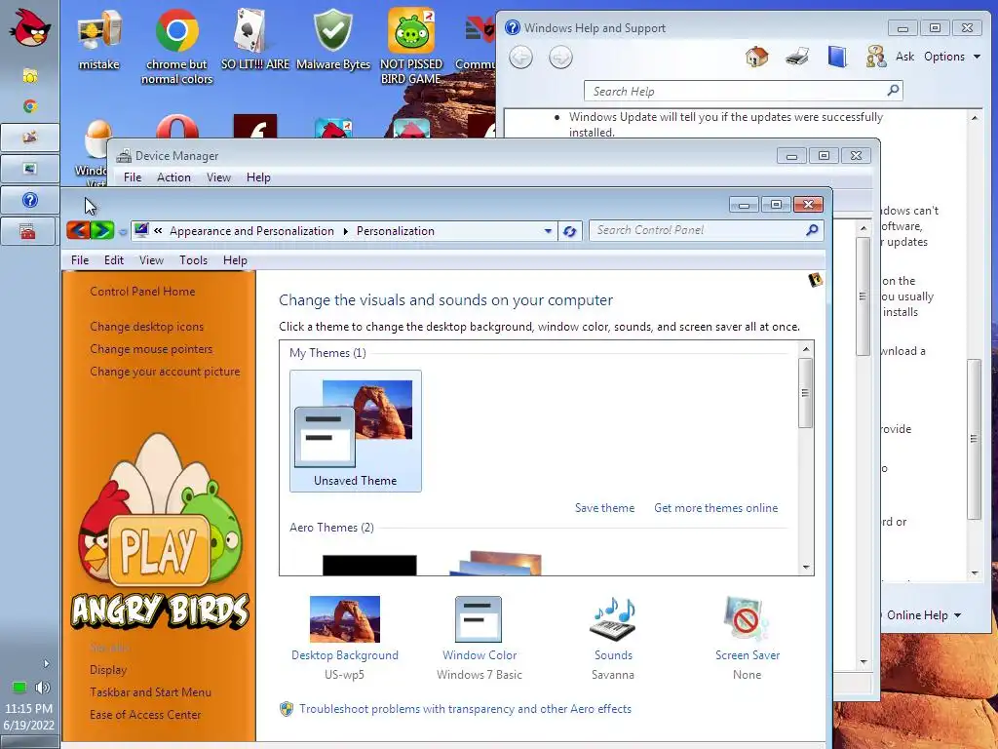Open the address bar history dropdown
This screenshot has width=998, height=749.
548,231
